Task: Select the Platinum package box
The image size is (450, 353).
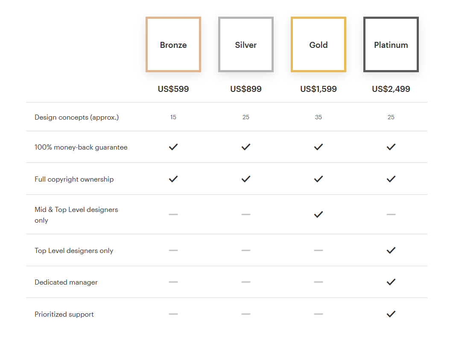Action: click(x=391, y=45)
